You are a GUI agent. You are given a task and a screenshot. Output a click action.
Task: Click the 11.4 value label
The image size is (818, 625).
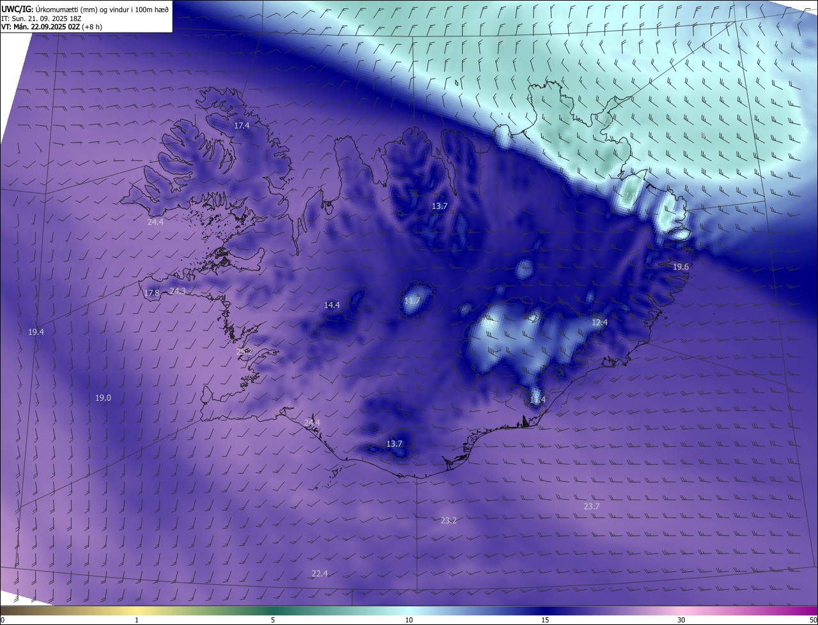[x=537, y=399]
